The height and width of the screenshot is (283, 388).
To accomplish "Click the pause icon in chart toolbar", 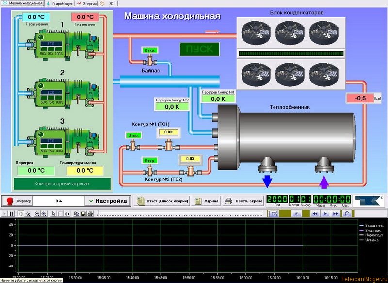I will tap(11, 214).
